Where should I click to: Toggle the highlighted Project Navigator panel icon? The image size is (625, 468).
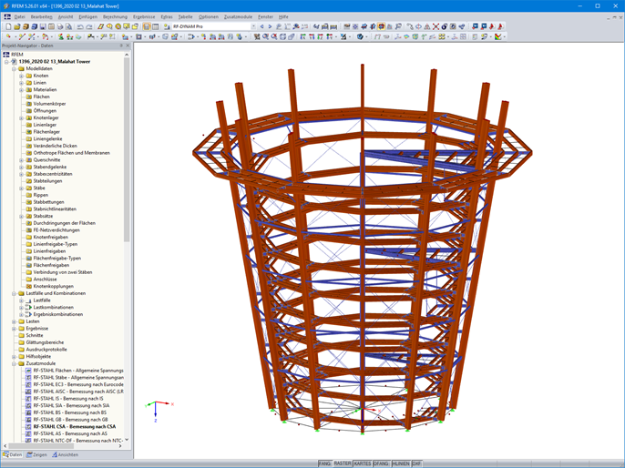pyautogui.click(x=147, y=26)
